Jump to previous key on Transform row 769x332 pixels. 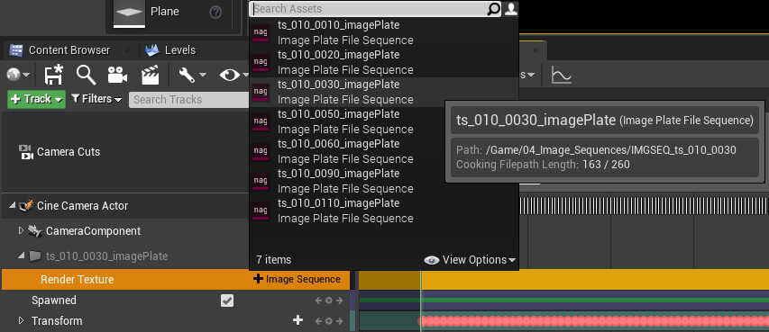pyautogui.click(x=319, y=321)
